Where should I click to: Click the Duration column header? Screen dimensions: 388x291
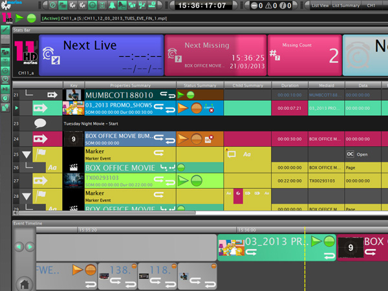[290, 85]
